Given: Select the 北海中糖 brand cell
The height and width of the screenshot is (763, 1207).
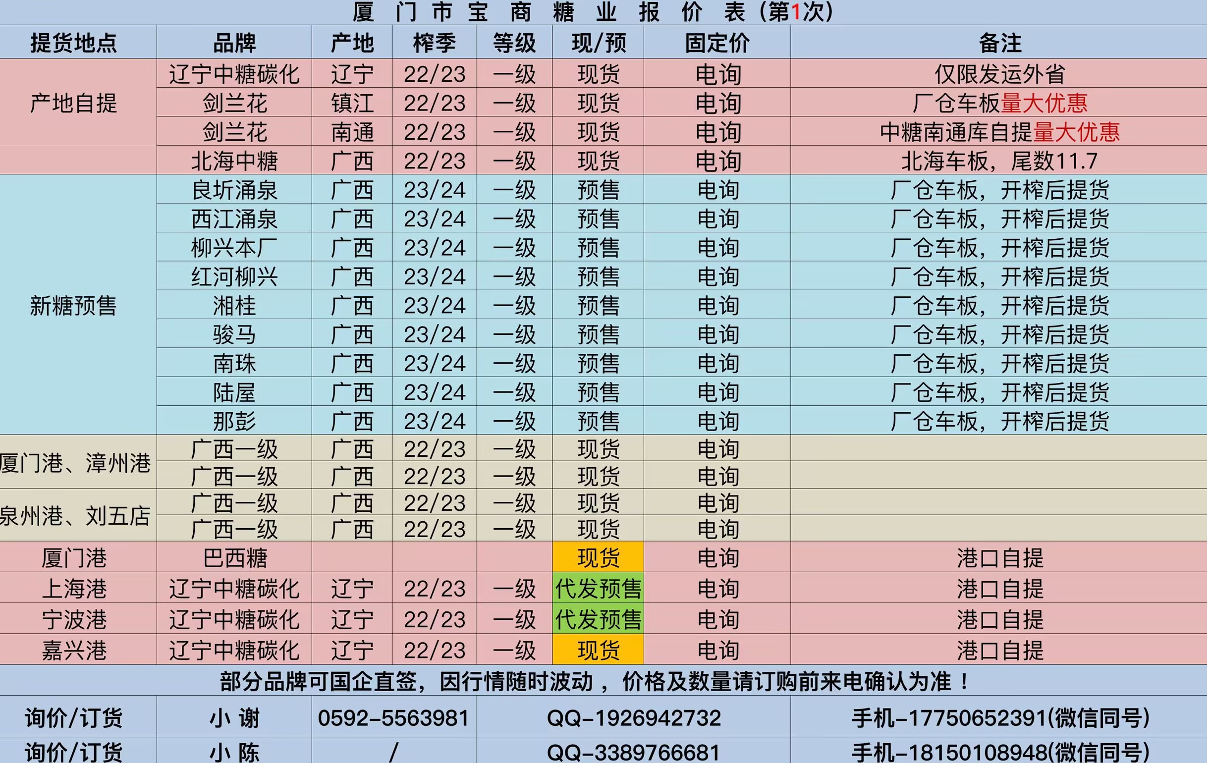Looking at the screenshot, I should [234, 161].
